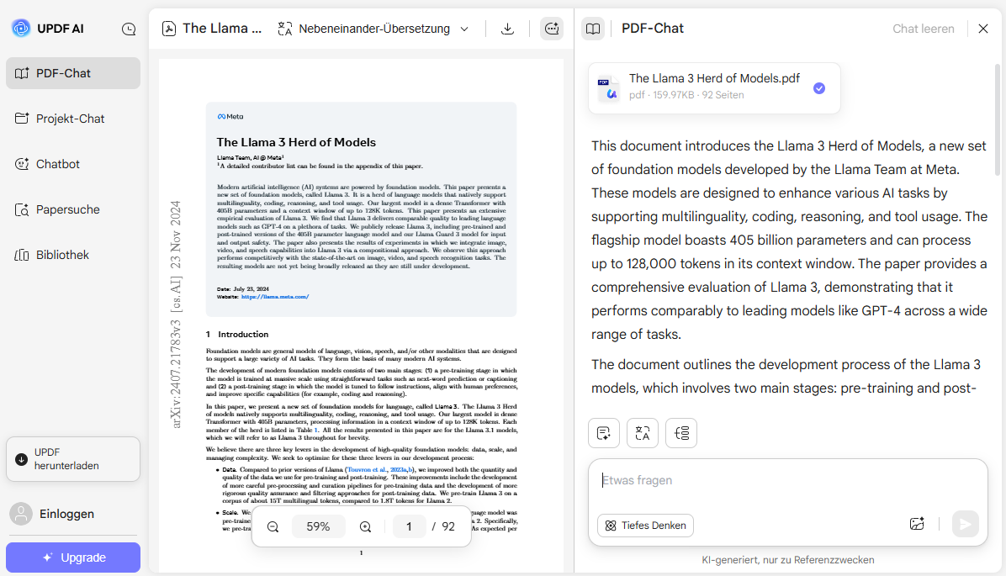The height and width of the screenshot is (576, 1006).
Task: Click The Llama 3 Herd of Models.pdf attachment
Action: click(x=714, y=88)
